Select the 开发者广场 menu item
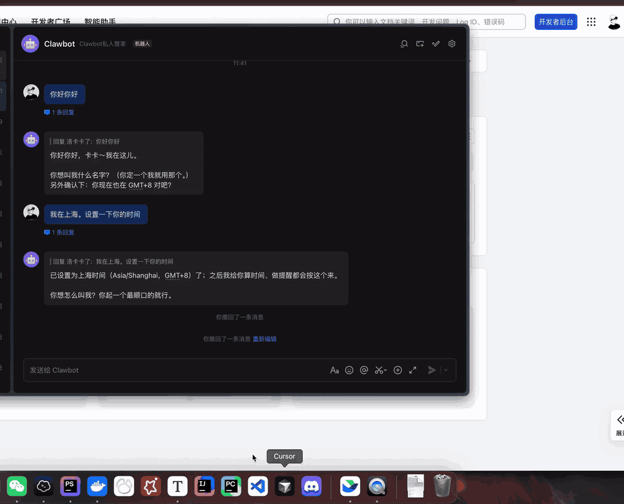This screenshot has width=624, height=504. (x=52, y=21)
